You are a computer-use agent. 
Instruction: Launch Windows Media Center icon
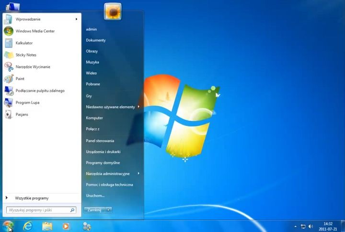[9, 31]
